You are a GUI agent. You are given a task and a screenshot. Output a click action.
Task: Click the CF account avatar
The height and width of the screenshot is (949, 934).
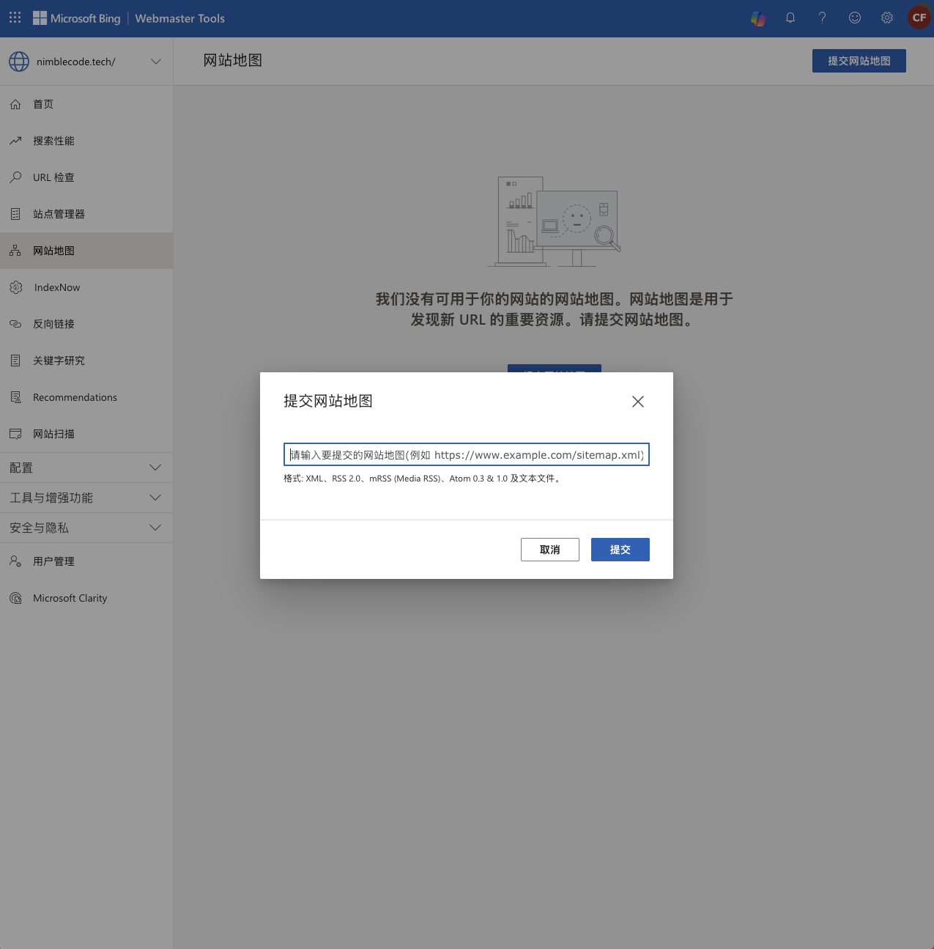tap(919, 18)
